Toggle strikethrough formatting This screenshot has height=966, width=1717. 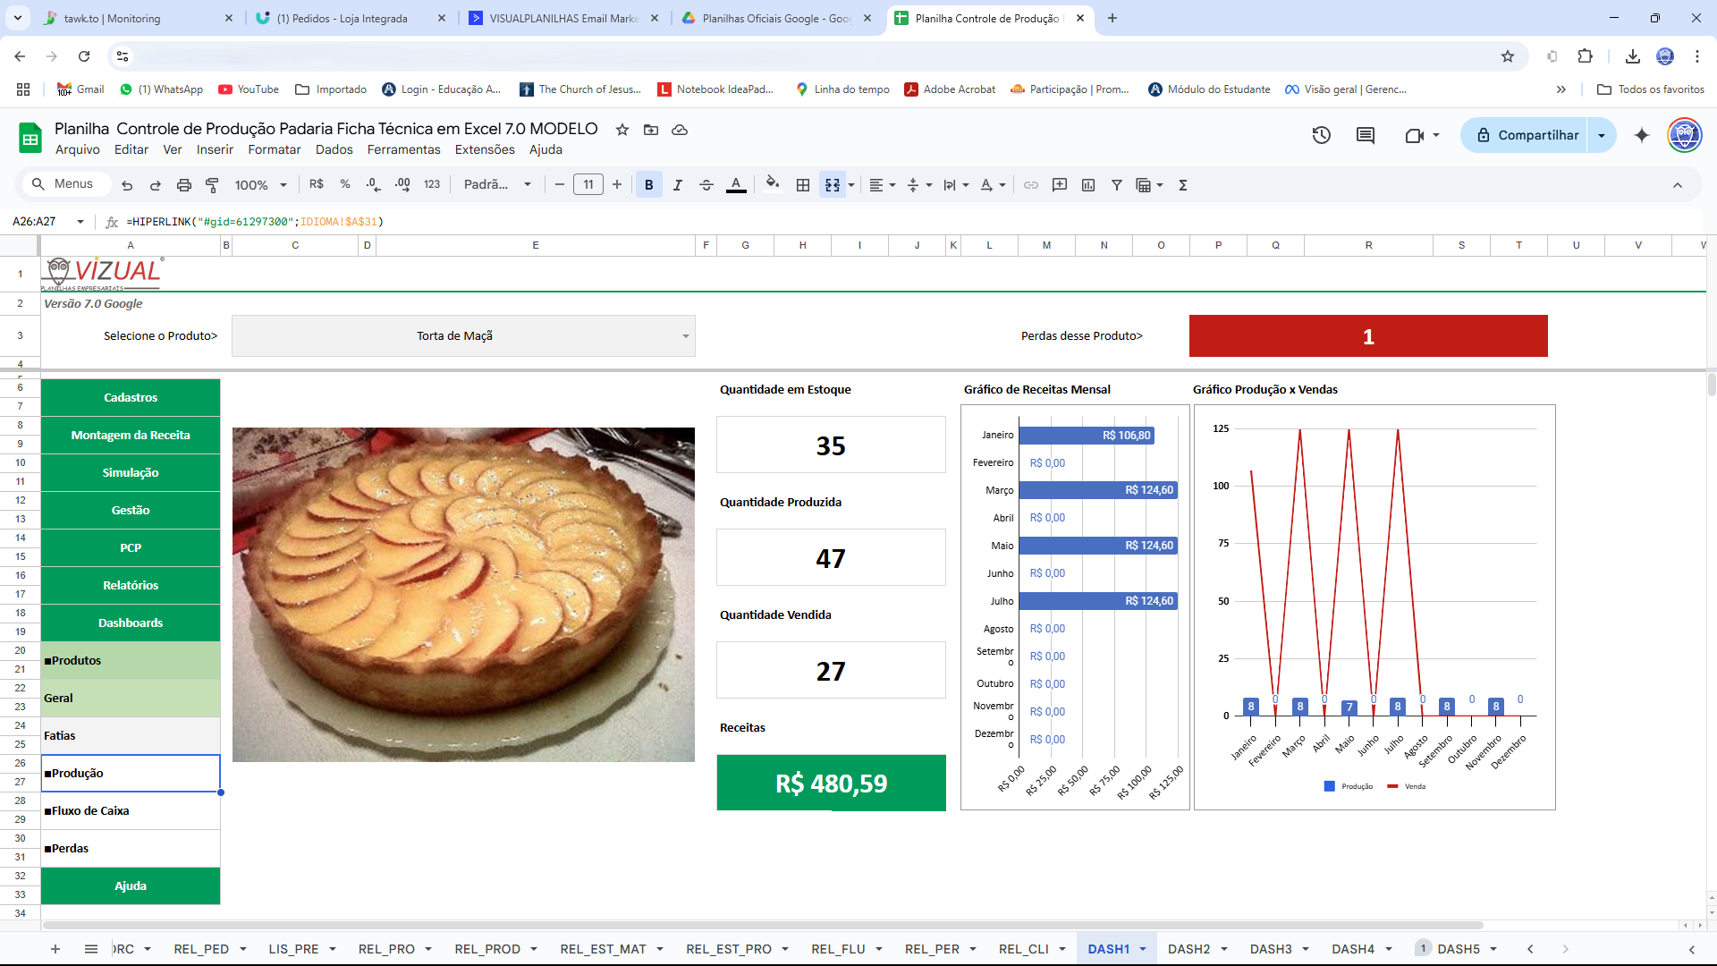point(706,185)
